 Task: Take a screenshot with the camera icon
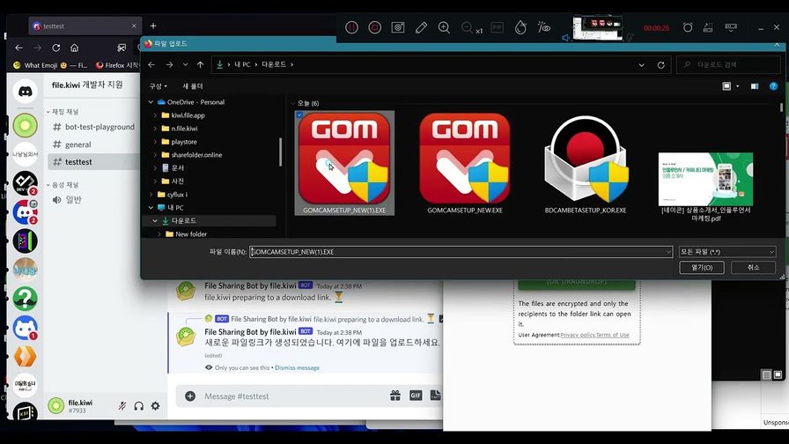[x=398, y=27]
